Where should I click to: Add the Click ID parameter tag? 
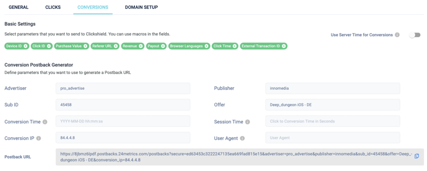click(x=42, y=46)
